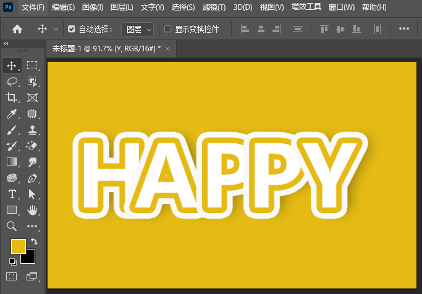Select the Spot Healing Brush tool
422x294 pixels.
coord(32,114)
